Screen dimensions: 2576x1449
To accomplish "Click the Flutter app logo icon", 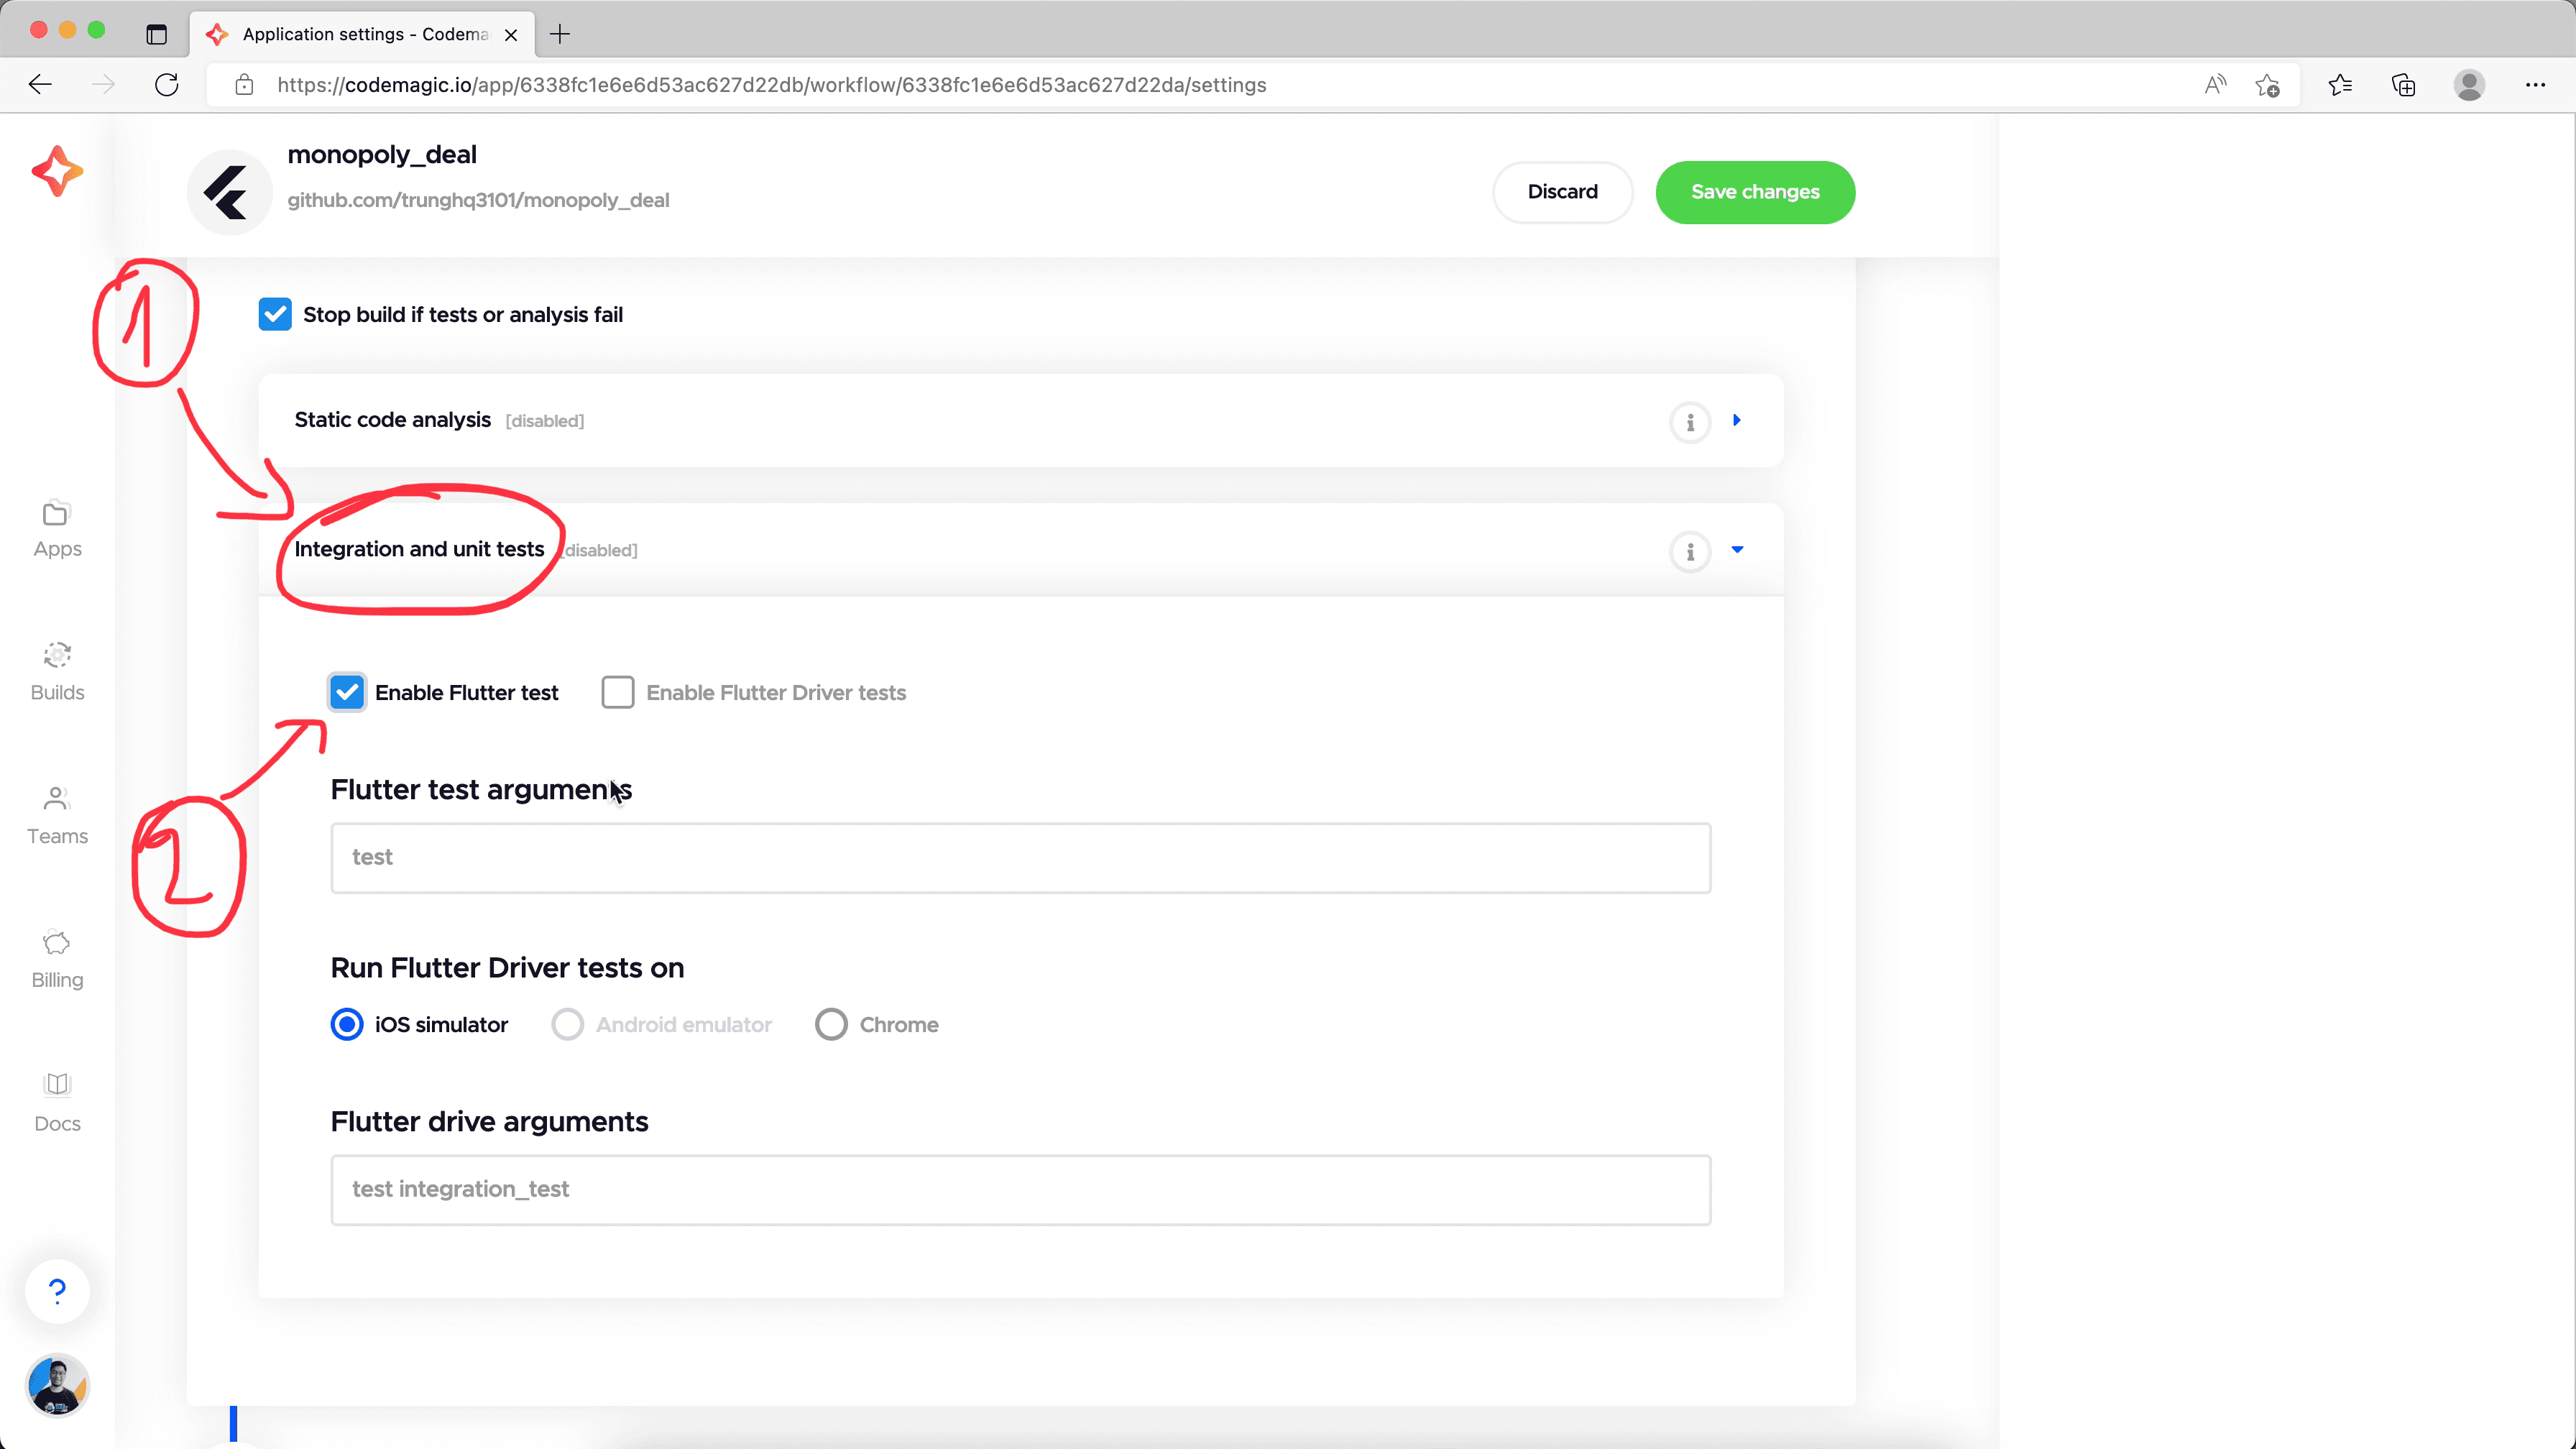I will [229, 192].
